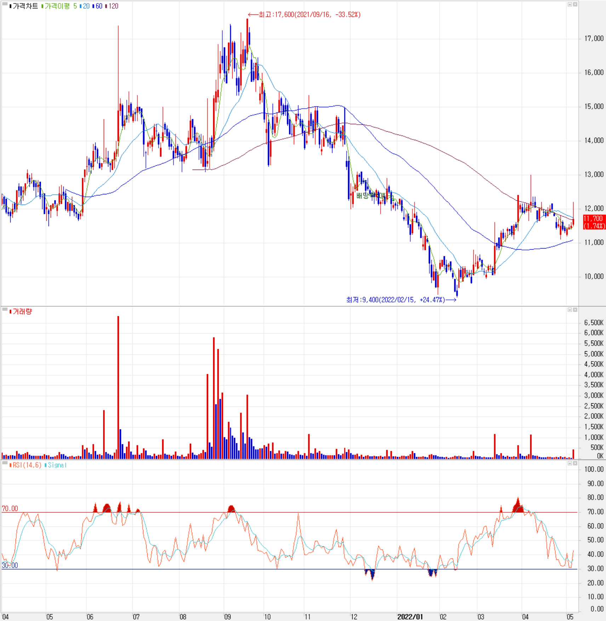Click the 10,000 price axis label

(594, 277)
